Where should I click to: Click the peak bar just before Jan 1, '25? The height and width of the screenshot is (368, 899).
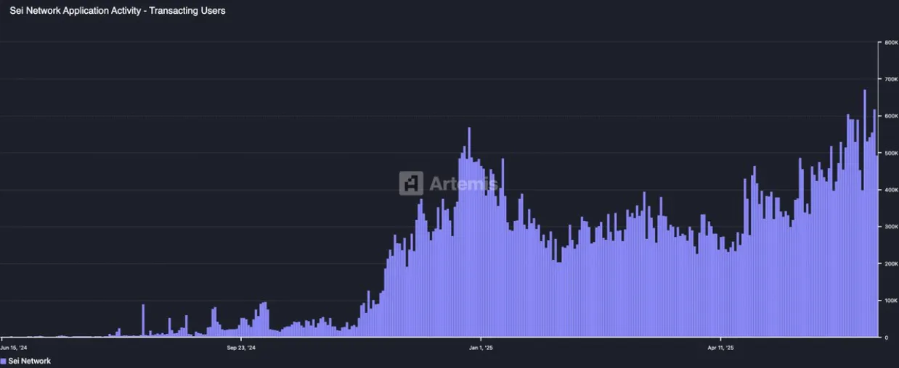[469, 233]
